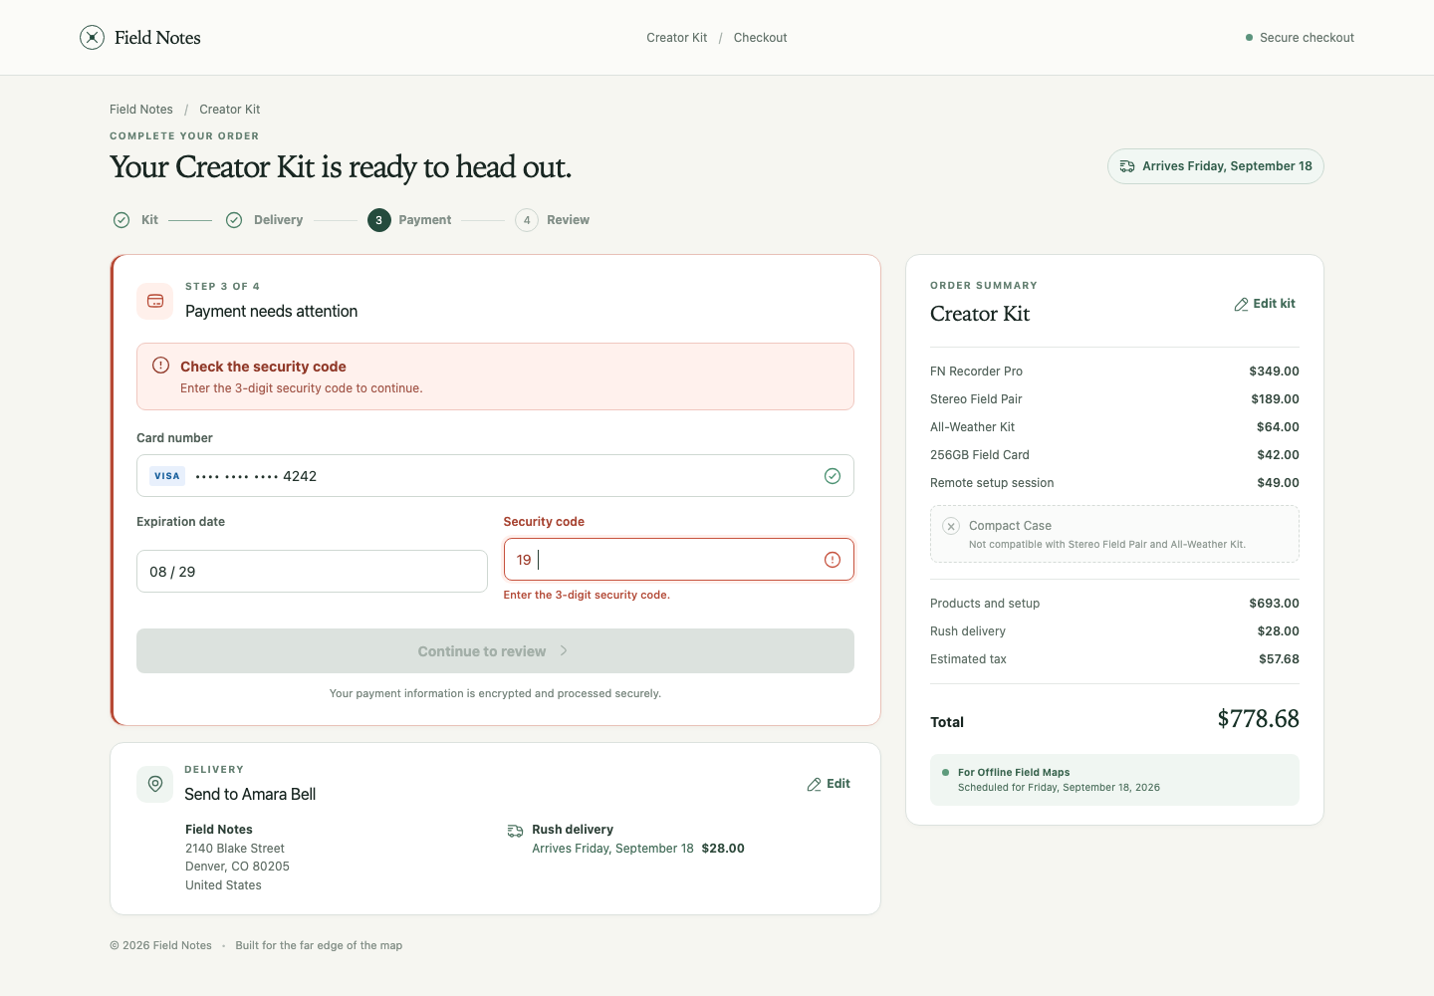Click the card number input field

(x=495, y=476)
